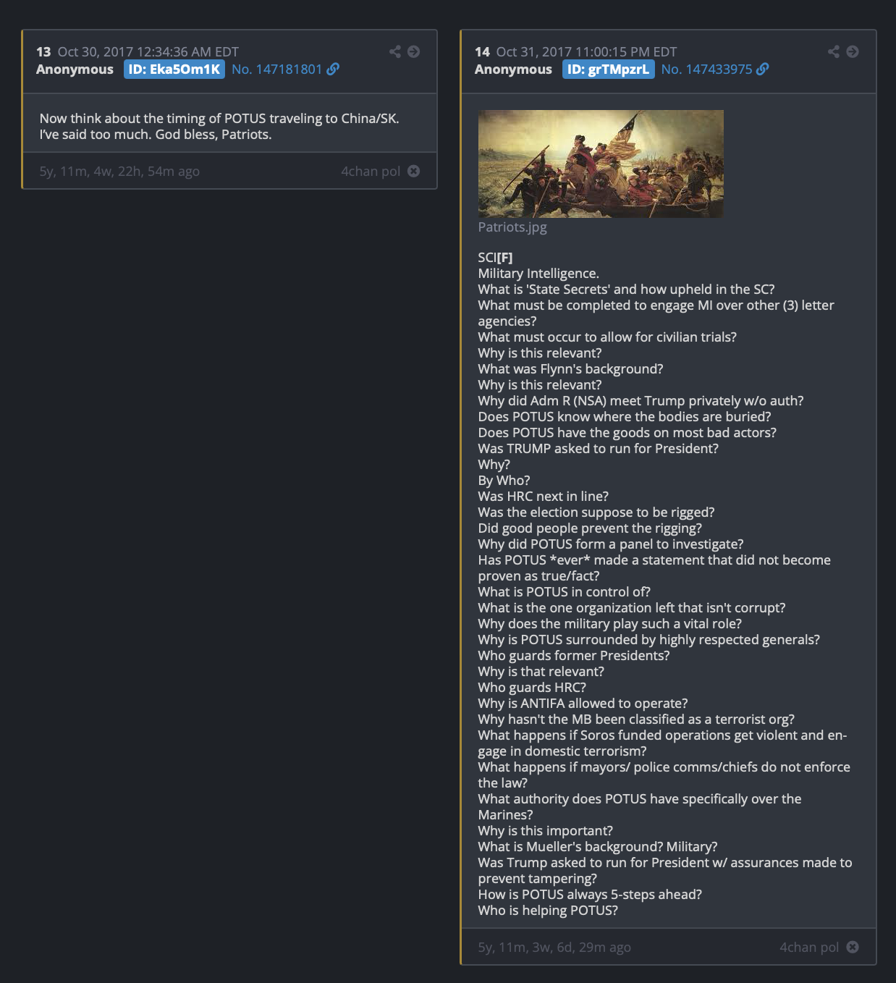Click share icon on post 14

coord(834,51)
